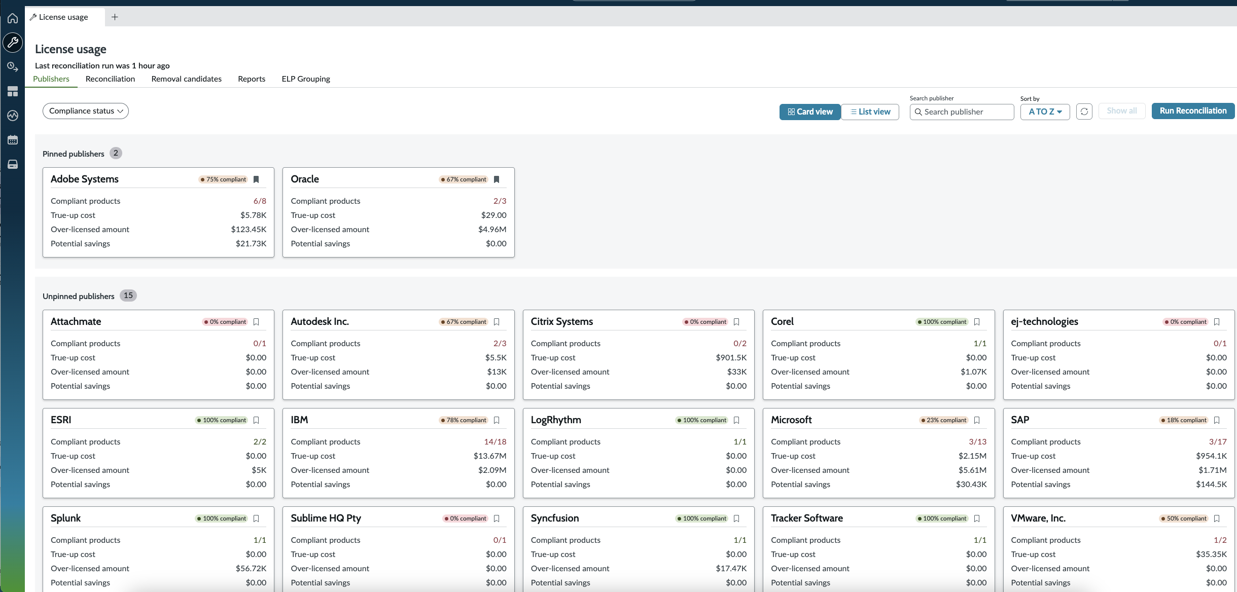Pin Syncfusion with bookmark icon
Viewport: 1237px width, 592px height.
[x=736, y=519]
